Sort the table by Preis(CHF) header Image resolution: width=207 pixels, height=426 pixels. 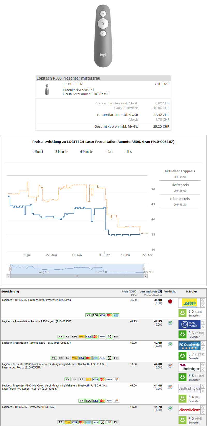[129, 291]
